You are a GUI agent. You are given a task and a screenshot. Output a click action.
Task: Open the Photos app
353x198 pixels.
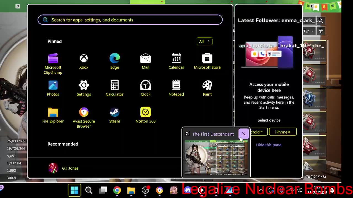pos(53,89)
